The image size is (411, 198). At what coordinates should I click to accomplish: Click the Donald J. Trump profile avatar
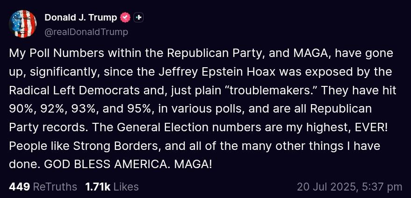click(x=22, y=23)
